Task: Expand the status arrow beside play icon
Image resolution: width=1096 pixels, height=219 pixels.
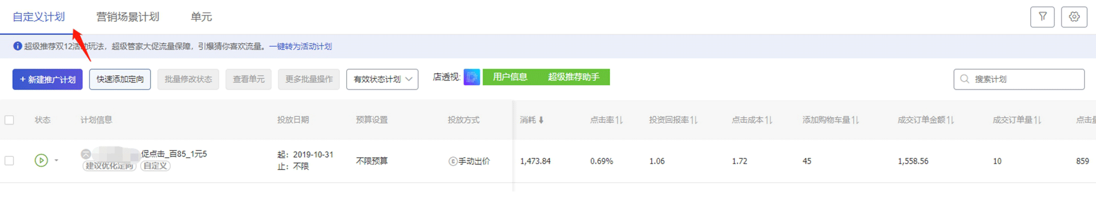Action: [x=57, y=160]
